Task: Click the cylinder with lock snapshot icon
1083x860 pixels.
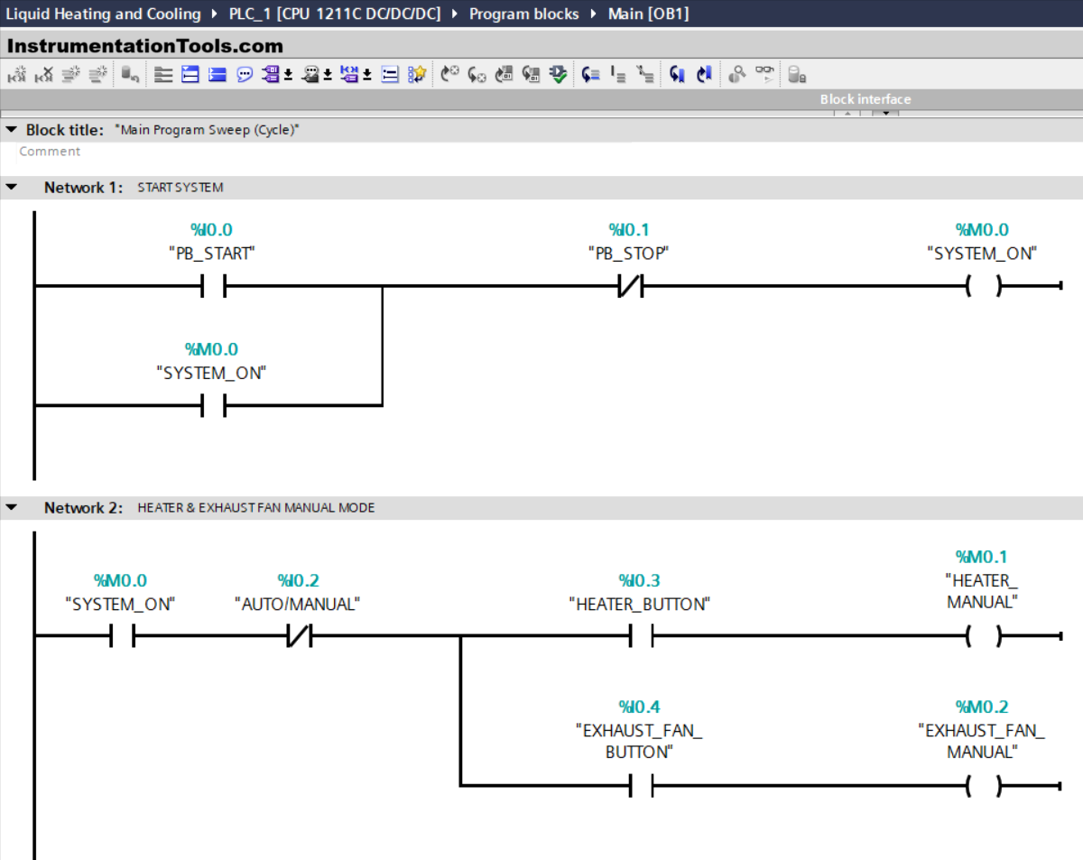Action: coord(797,75)
